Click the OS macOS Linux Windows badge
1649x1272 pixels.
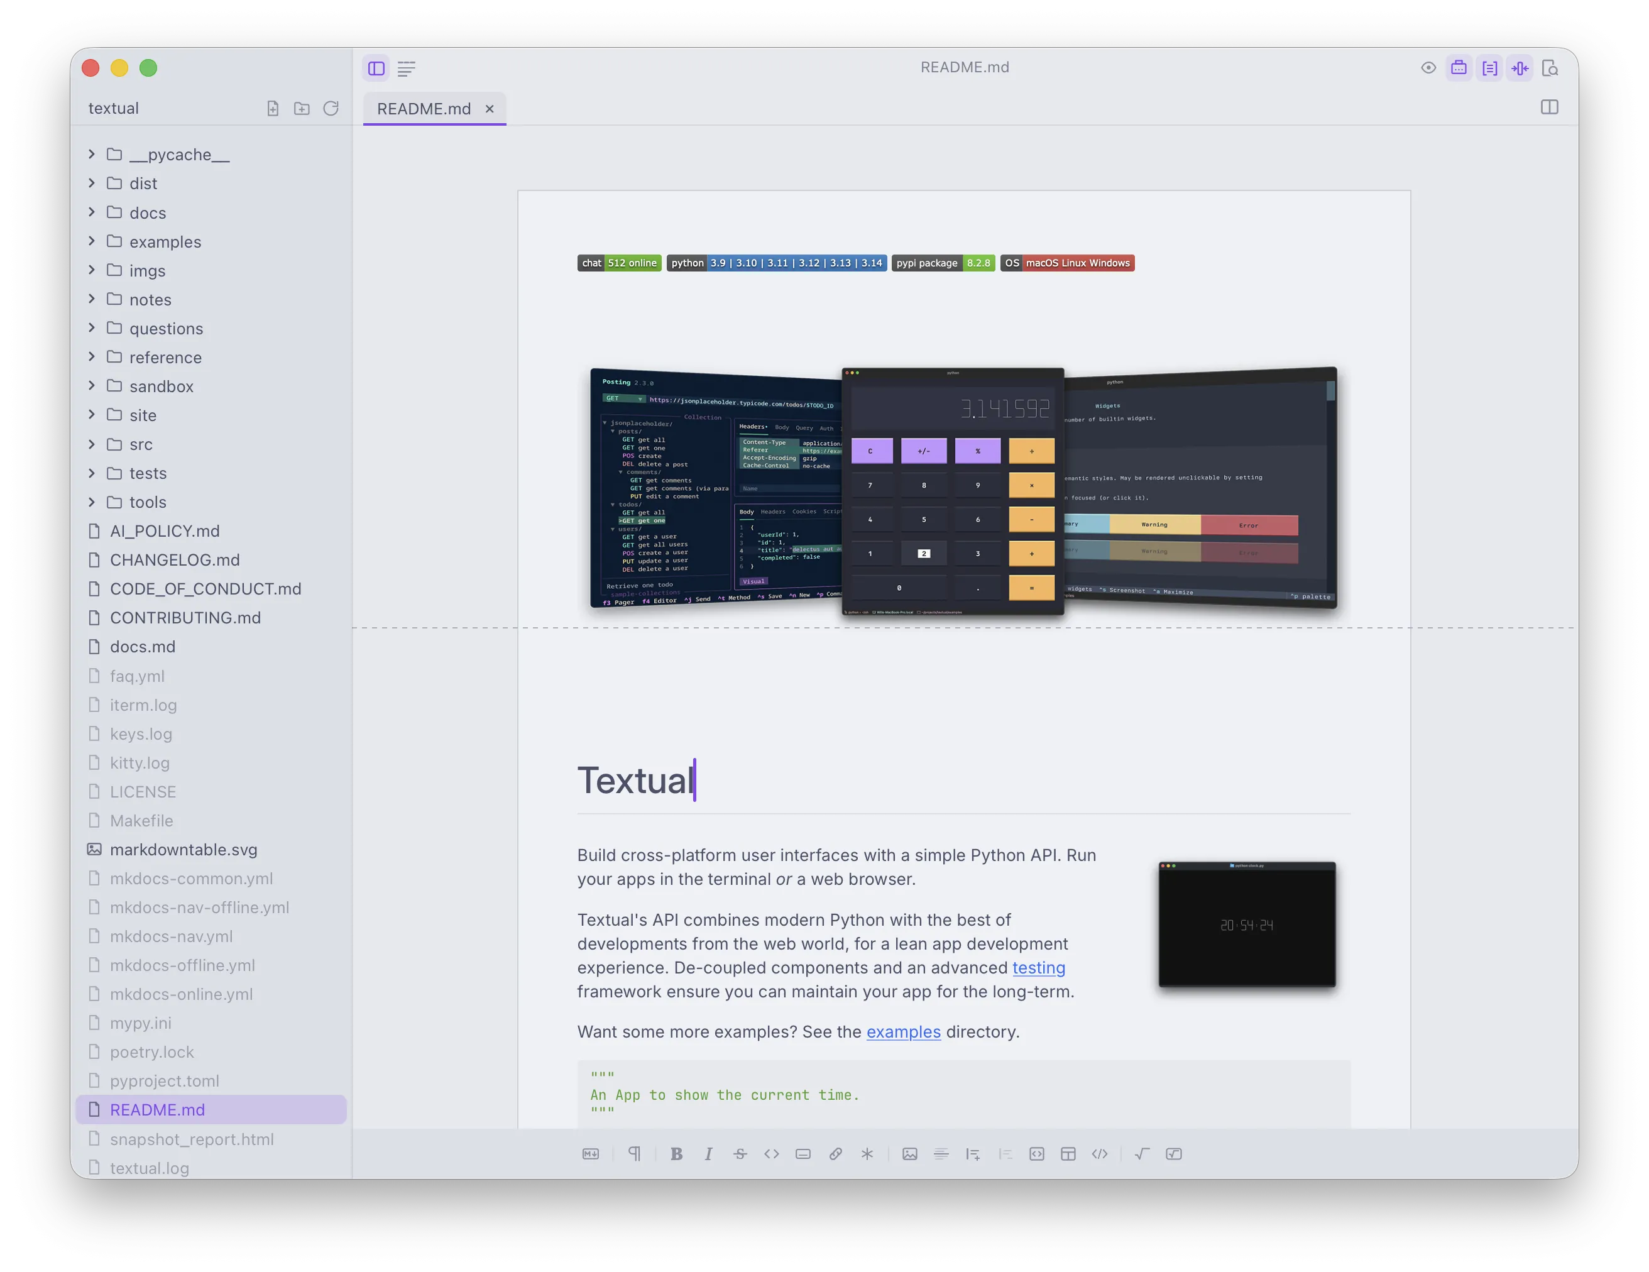point(1067,263)
